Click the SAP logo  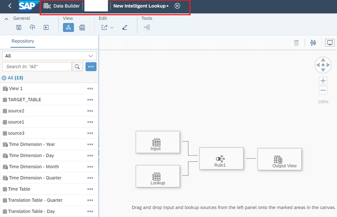29,6
